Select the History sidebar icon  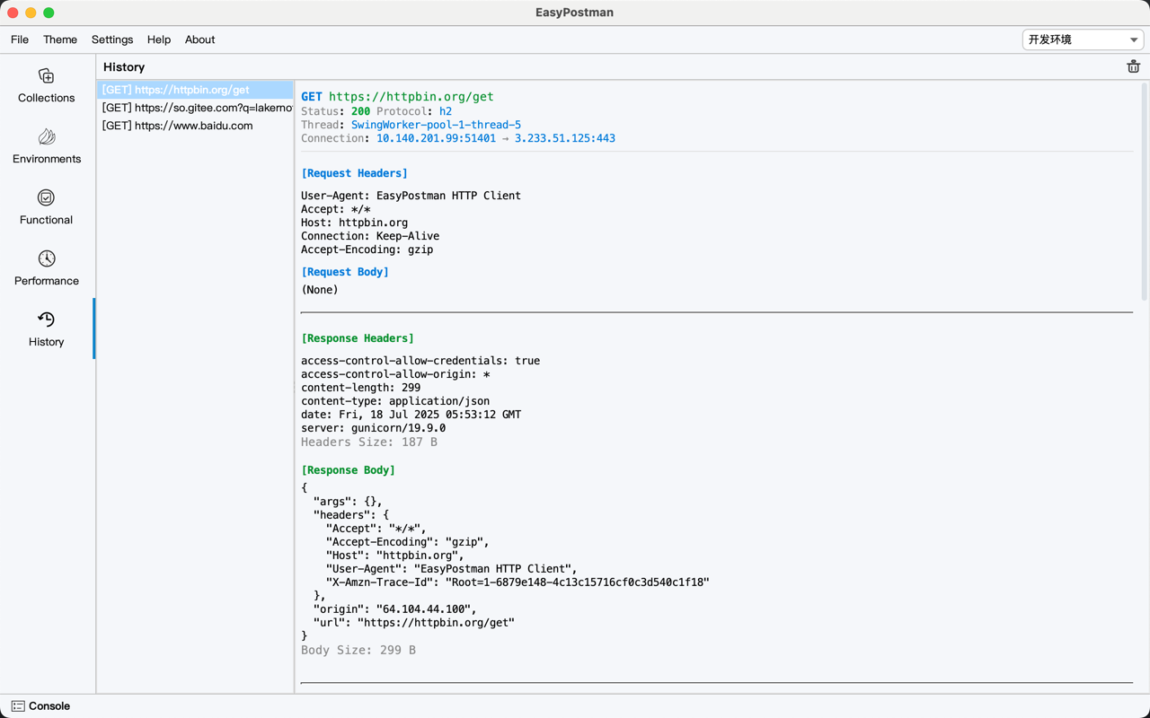tap(46, 320)
